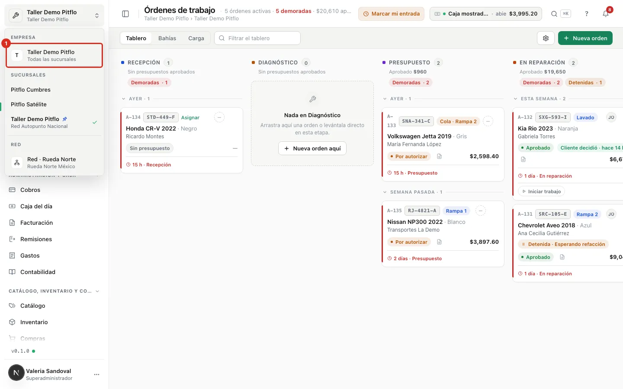Click Nueva orden aquí in Diagnóstico

pyautogui.click(x=312, y=148)
